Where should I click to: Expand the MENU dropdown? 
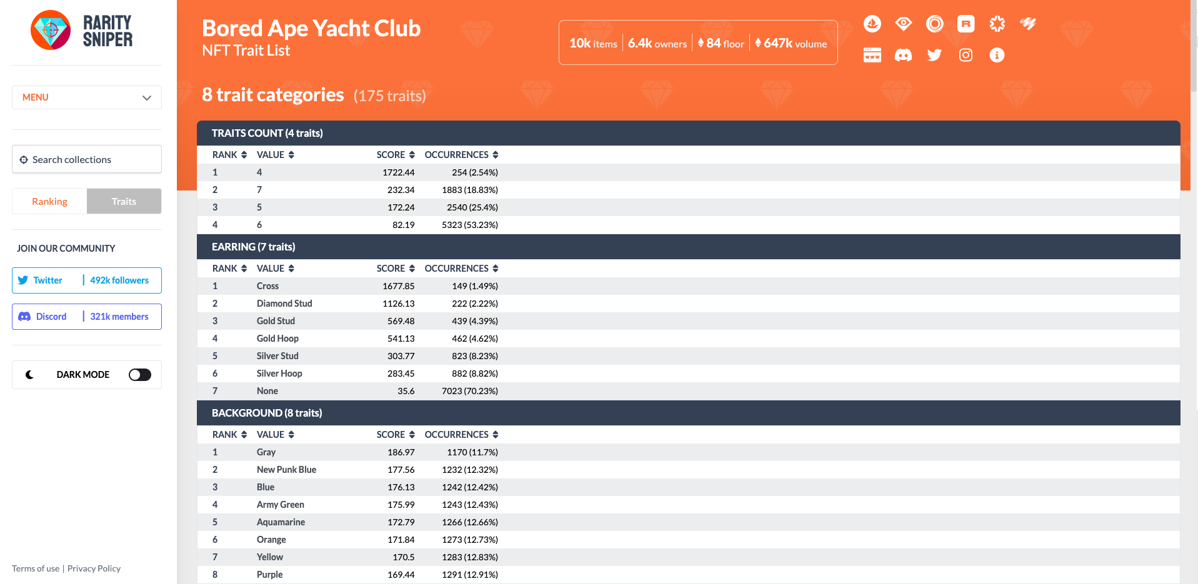tap(87, 97)
